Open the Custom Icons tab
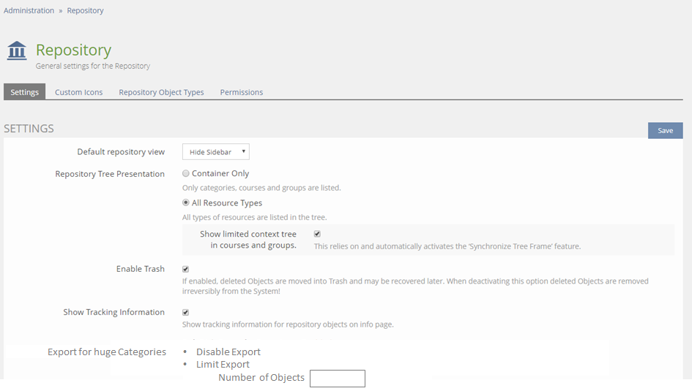The width and height of the screenshot is (692, 391). [78, 92]
